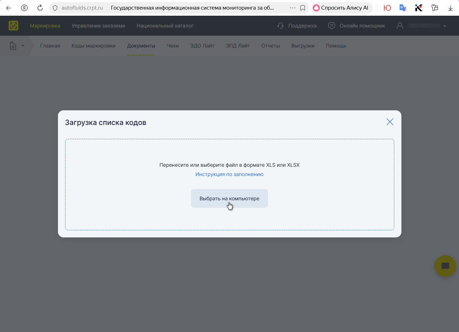Bookmark this page using the bookmark icon

pos(303,8)
